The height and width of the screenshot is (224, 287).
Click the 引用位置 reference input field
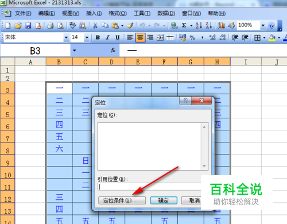(x=149, y=187)
